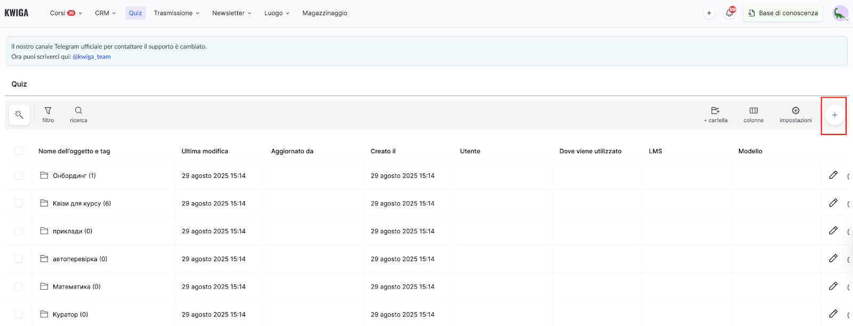Open the CRM dropdown menu

click(105, 13)
